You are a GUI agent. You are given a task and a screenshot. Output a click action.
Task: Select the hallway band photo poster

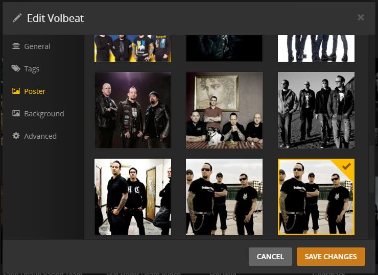(133, 197)
